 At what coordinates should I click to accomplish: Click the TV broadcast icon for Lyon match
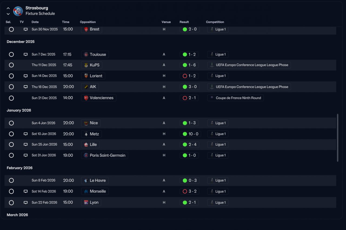coord(26,202)
